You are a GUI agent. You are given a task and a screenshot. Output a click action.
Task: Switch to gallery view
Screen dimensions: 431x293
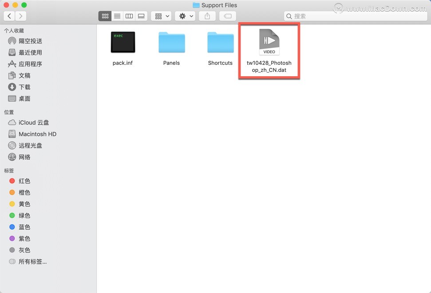pos(141,16)
